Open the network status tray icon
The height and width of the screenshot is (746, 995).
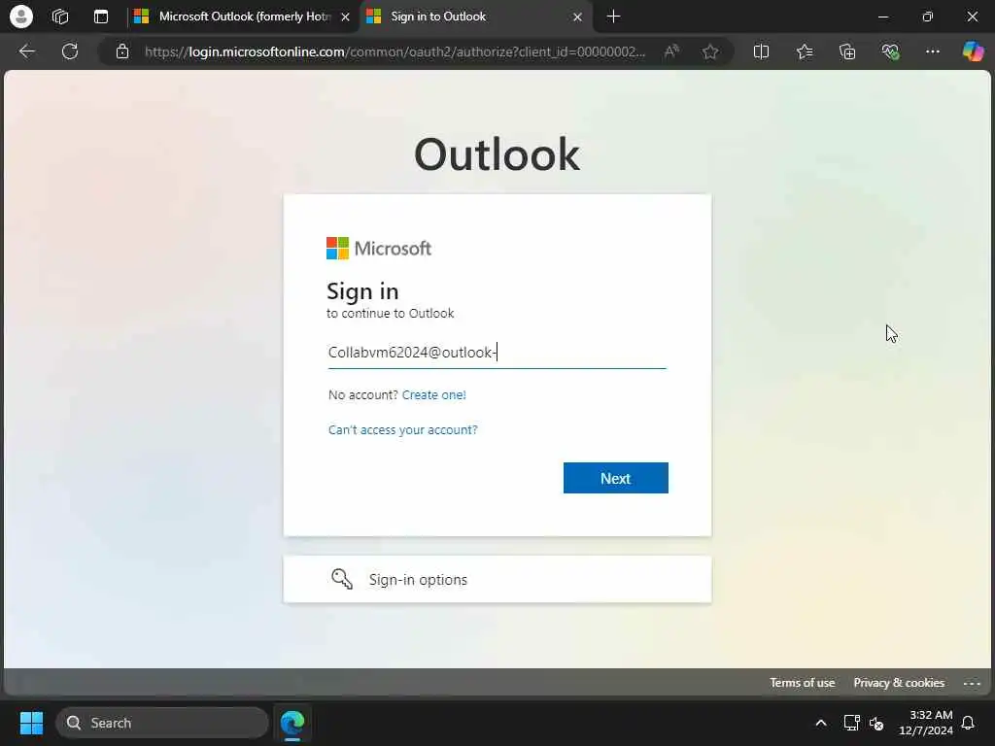click(x=851, y=723)
